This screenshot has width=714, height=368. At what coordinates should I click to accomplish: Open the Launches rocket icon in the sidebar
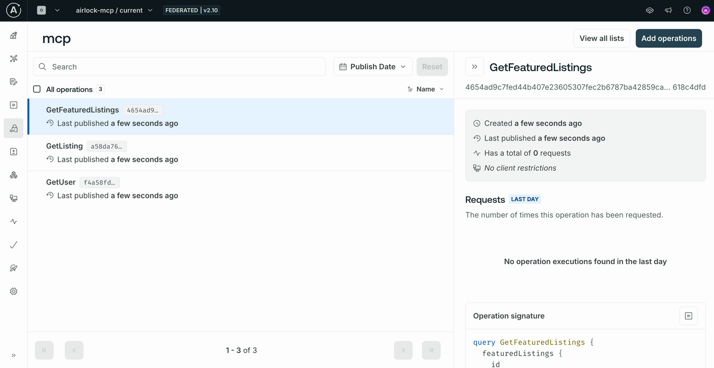[13, 268]
